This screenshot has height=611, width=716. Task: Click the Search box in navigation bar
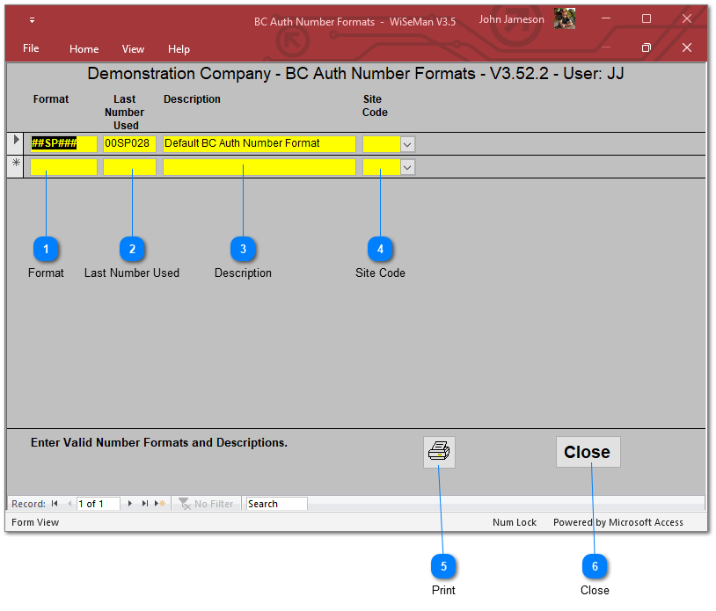(276, 504)
